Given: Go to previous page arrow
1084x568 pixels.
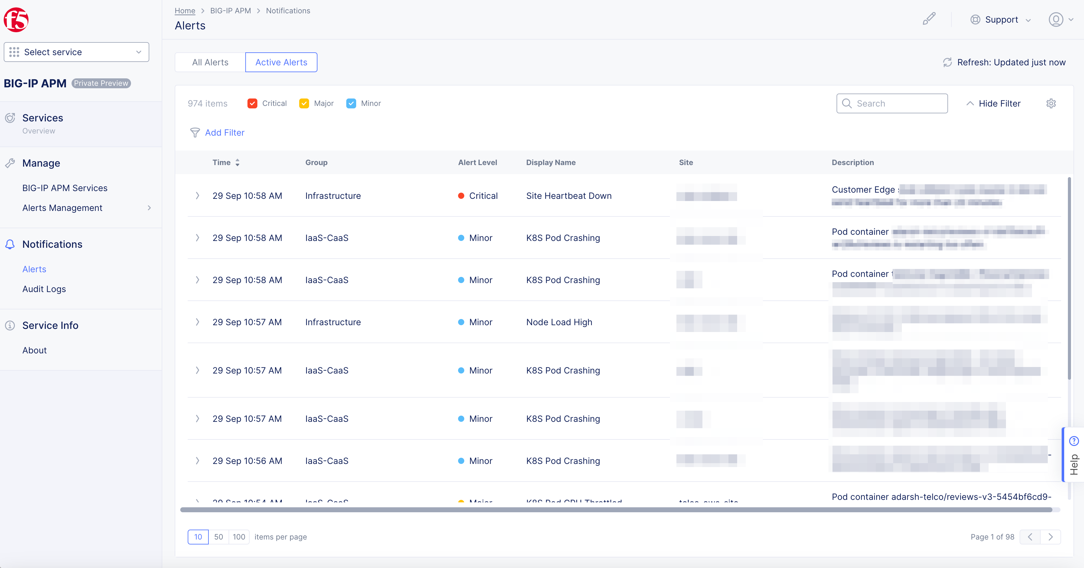Looking at the screenshot, I should click(x=1030, y=537).
